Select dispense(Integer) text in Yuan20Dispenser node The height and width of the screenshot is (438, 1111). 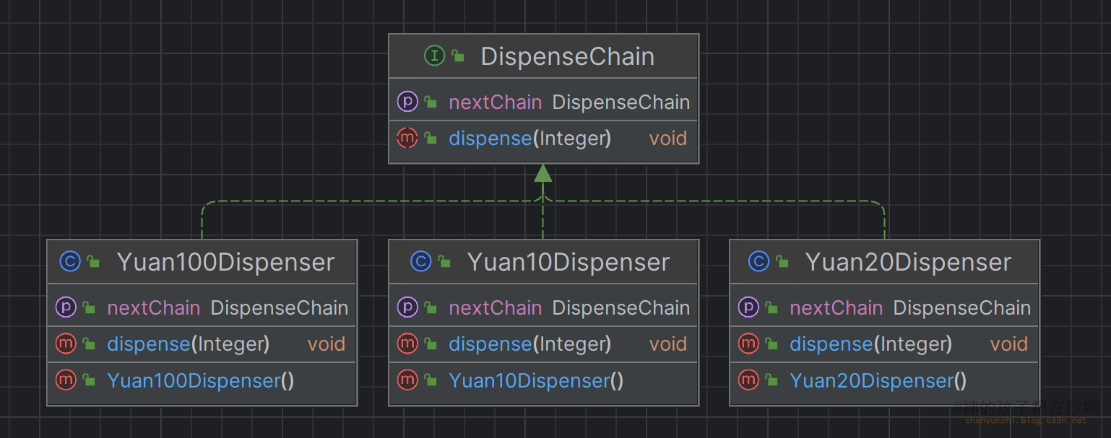tap(871, 344)
